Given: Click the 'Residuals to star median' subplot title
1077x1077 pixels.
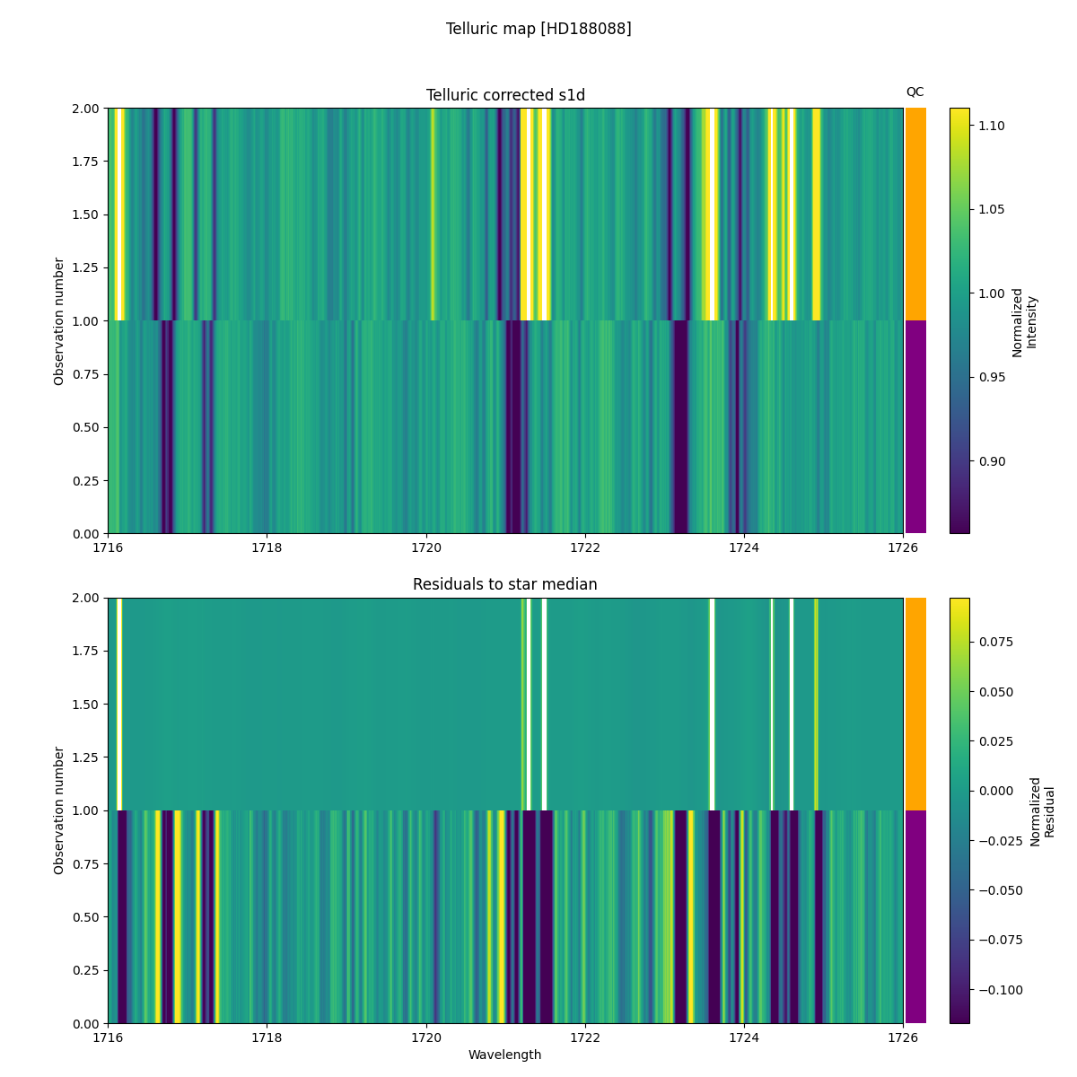Looking at the screenshot, I should (505, 584).
